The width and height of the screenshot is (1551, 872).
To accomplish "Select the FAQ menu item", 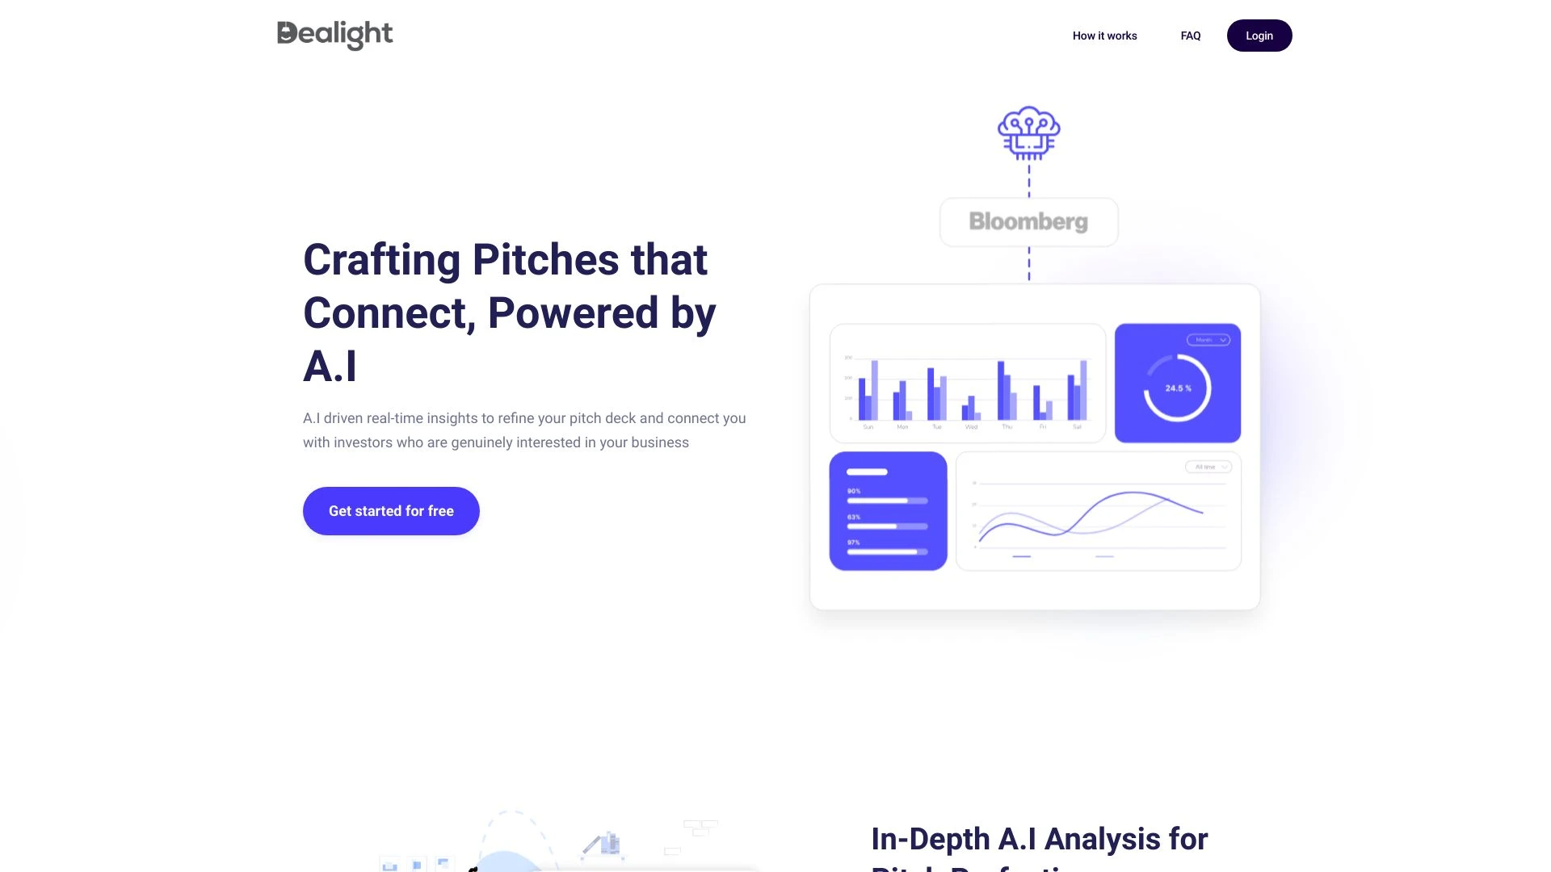I will pyautogui.click(x=1190, y=36).
